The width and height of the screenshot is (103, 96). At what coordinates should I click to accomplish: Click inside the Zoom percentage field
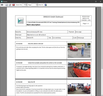click(x=24, y=5)
